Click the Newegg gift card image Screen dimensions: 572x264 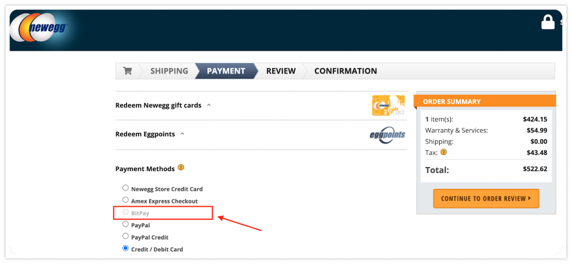click(388, 105)
